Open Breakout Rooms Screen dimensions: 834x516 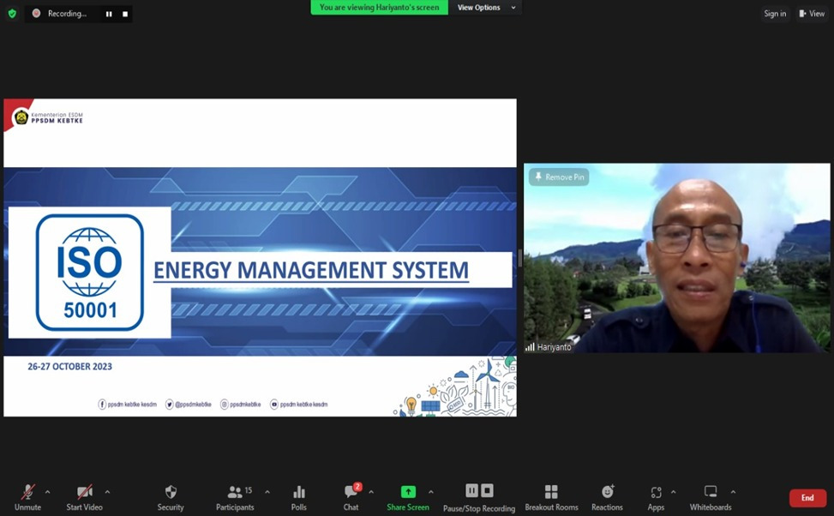pyautogui.click(x=551, y=497)
